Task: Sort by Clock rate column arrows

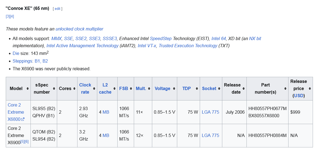Action: click(x=94, y=89)
